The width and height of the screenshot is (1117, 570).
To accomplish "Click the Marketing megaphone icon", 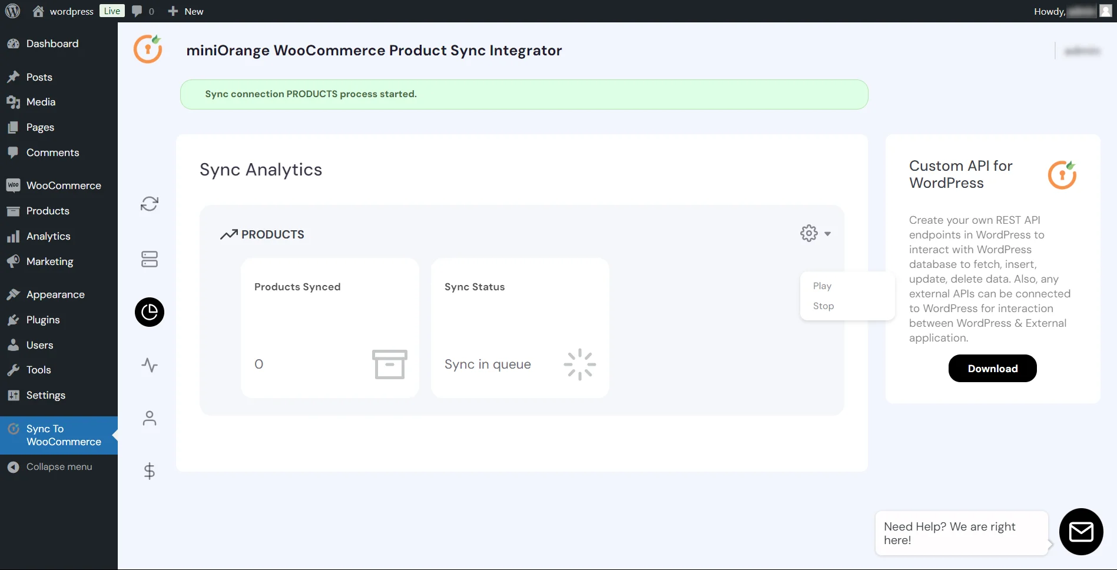I will pyautogui.click(x=13, y=261).
